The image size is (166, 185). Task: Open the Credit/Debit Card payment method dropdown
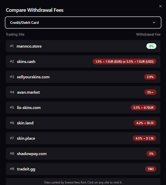[x=83, y=23]
